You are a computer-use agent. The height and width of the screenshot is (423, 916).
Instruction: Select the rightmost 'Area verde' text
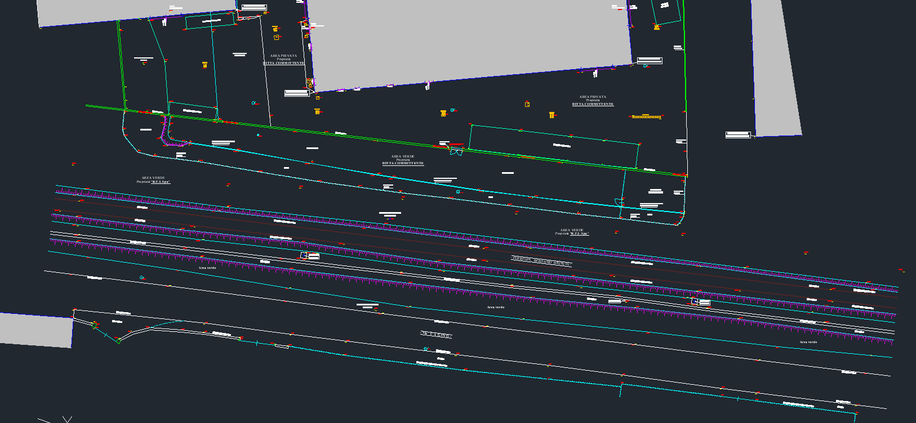coord(808,342)
